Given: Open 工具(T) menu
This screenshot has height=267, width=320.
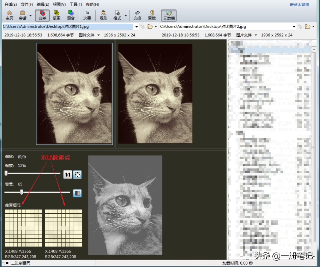Looking at the screenshot, I should click(76, 4).
